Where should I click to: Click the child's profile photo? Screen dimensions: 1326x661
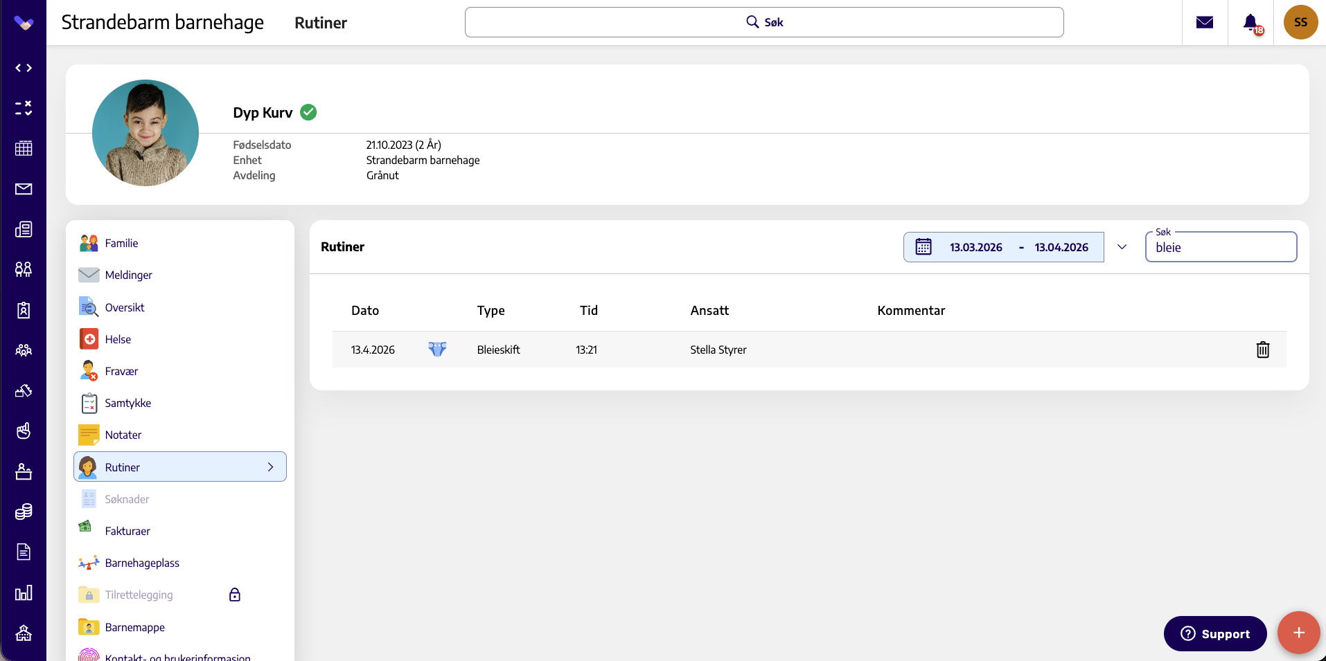point(145,133)
